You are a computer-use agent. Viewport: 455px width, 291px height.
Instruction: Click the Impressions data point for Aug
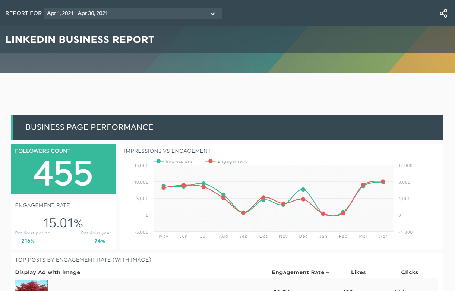(x=224, y=194)
